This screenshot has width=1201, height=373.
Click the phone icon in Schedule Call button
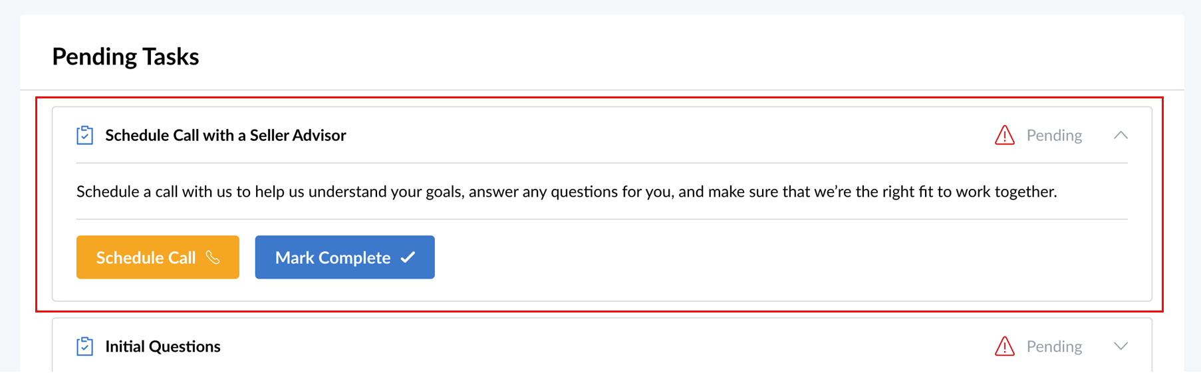(213, 257)
